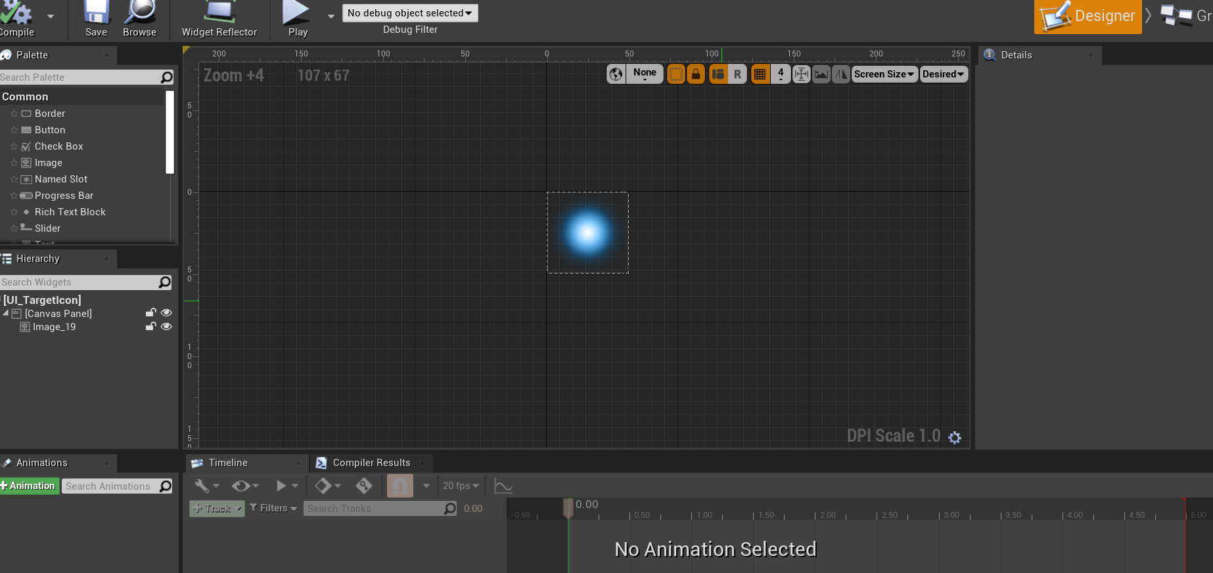Toggle grid snapping in the designer
This screenshot has width=1213, height=573.
(760, 74)
